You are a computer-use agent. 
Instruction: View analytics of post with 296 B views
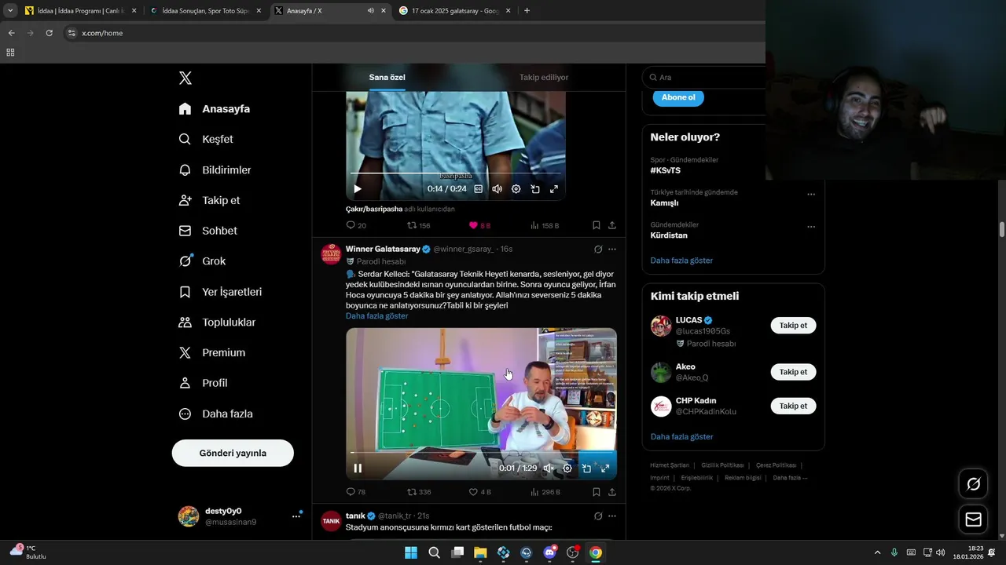point(545,492)
